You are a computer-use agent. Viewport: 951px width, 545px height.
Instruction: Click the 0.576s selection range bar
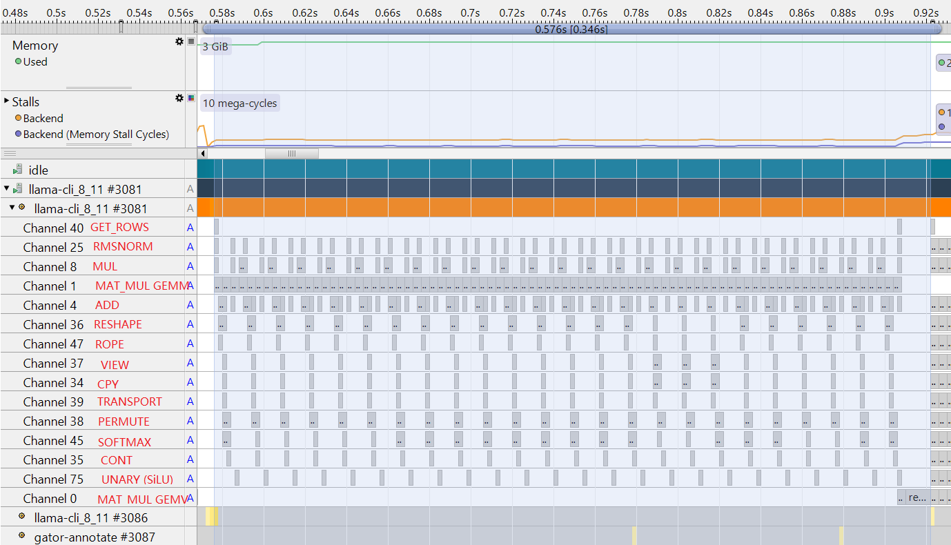571,30
